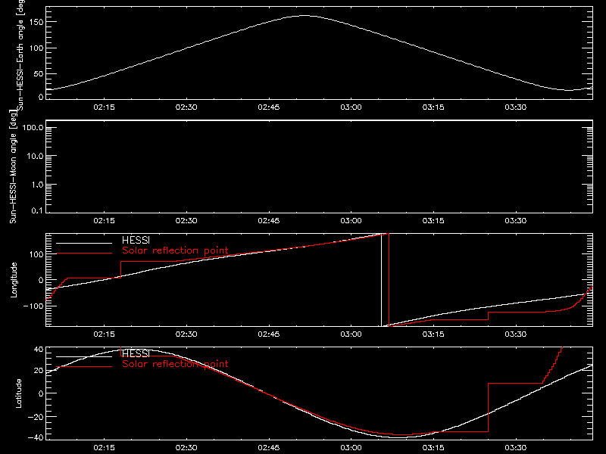Click the white vertical wrap line in Longitude plot
The width and height of the screenshot is (606, 454).
(382, 280)
